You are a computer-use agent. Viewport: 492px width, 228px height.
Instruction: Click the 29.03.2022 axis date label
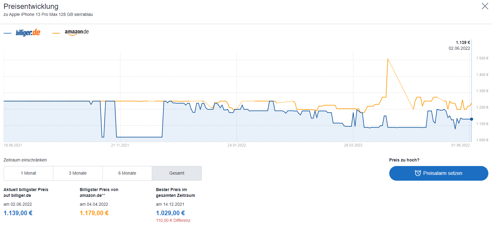pyautogui.click(x=353, y=145)
